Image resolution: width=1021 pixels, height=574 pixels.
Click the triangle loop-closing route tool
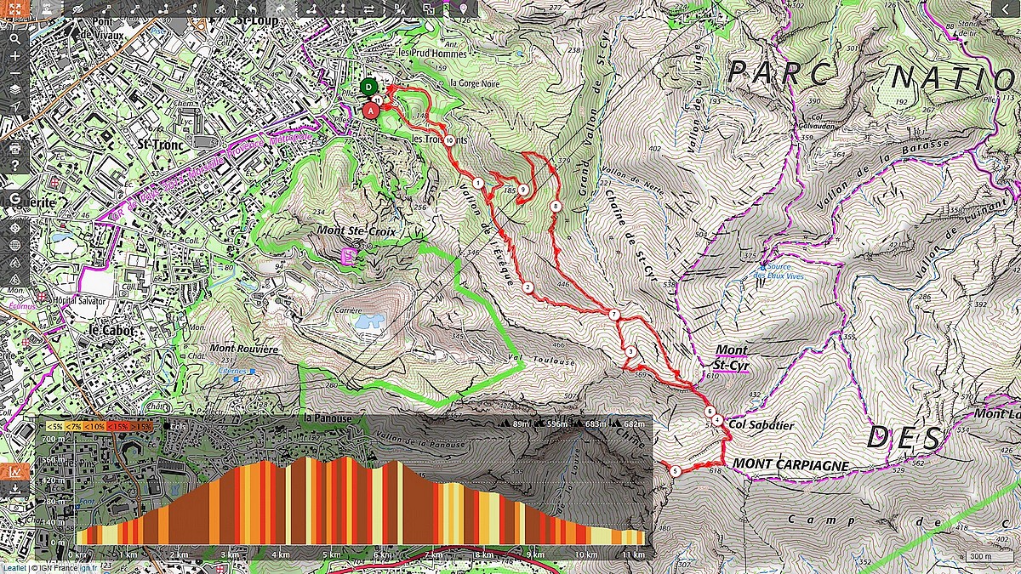pyautogui.click(x=312, y=9)
